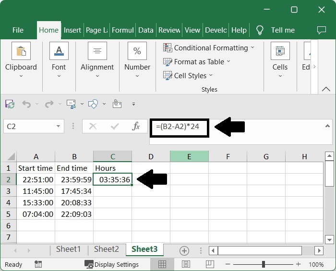Click the horizontal scrollbar thumb
The image size is (336, 271).
pos(260,250)
